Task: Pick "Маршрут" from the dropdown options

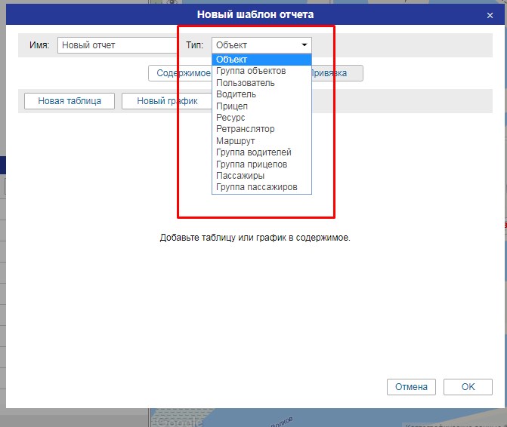Action: 235,141
